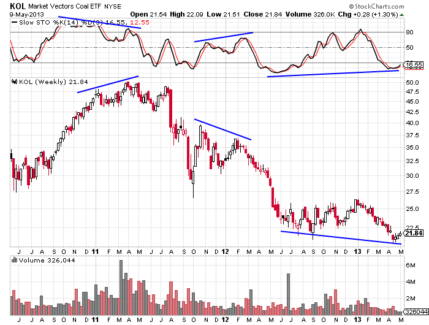Click the red 12.55 stochastic value
This screenshot has width=429, height=325.
click(x=140, y=23)
